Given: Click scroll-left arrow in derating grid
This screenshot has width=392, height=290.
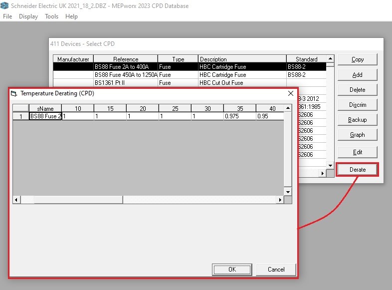Looking at the screenshot, I should point(16,200).
